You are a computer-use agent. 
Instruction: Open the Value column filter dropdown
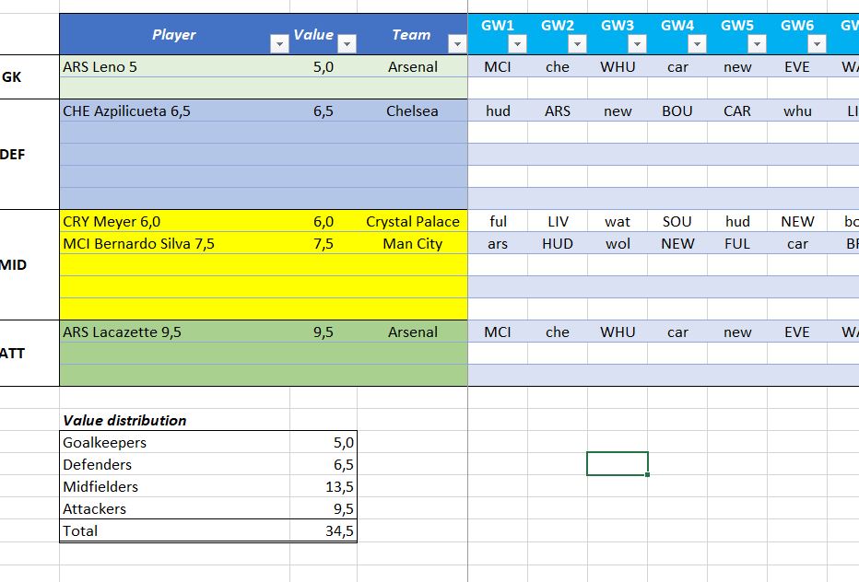347,43
